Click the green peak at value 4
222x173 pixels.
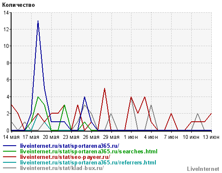38,97
